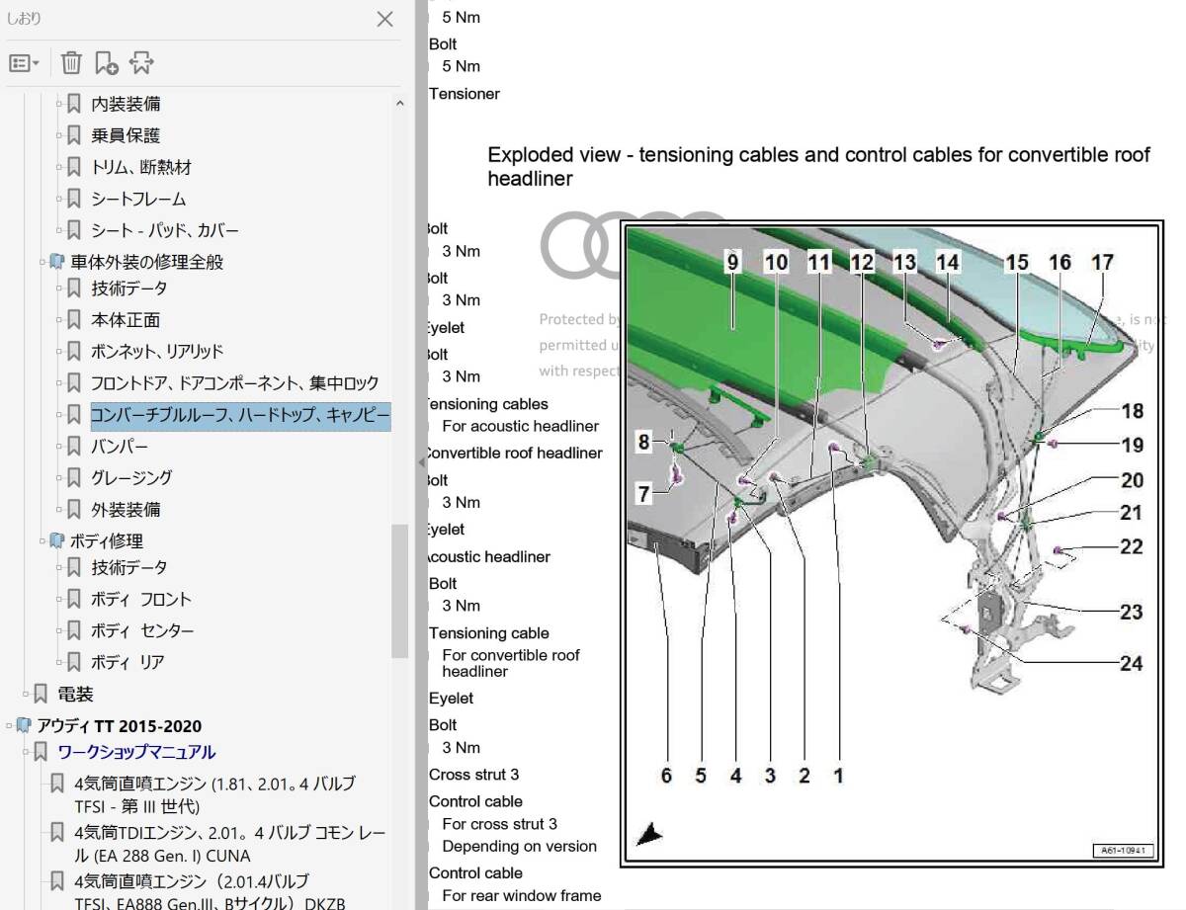Close the しおり bookmarks panel

click(x=385, y=19)
